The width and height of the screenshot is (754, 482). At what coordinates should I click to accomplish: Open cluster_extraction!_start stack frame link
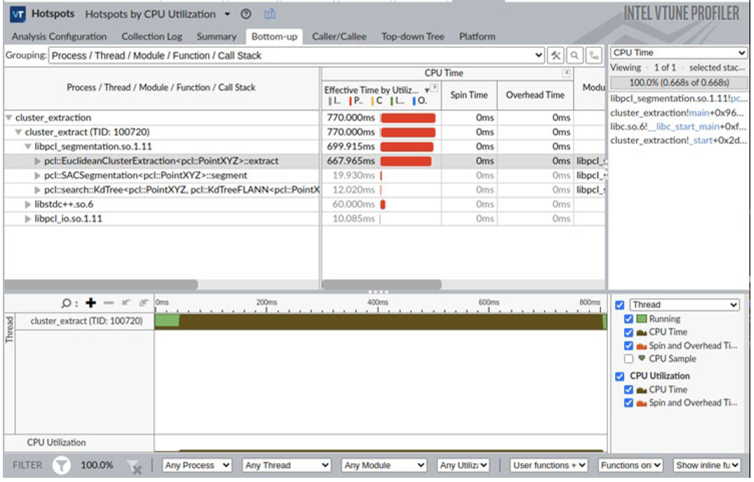pyautogui.click(x=678, y=140)
